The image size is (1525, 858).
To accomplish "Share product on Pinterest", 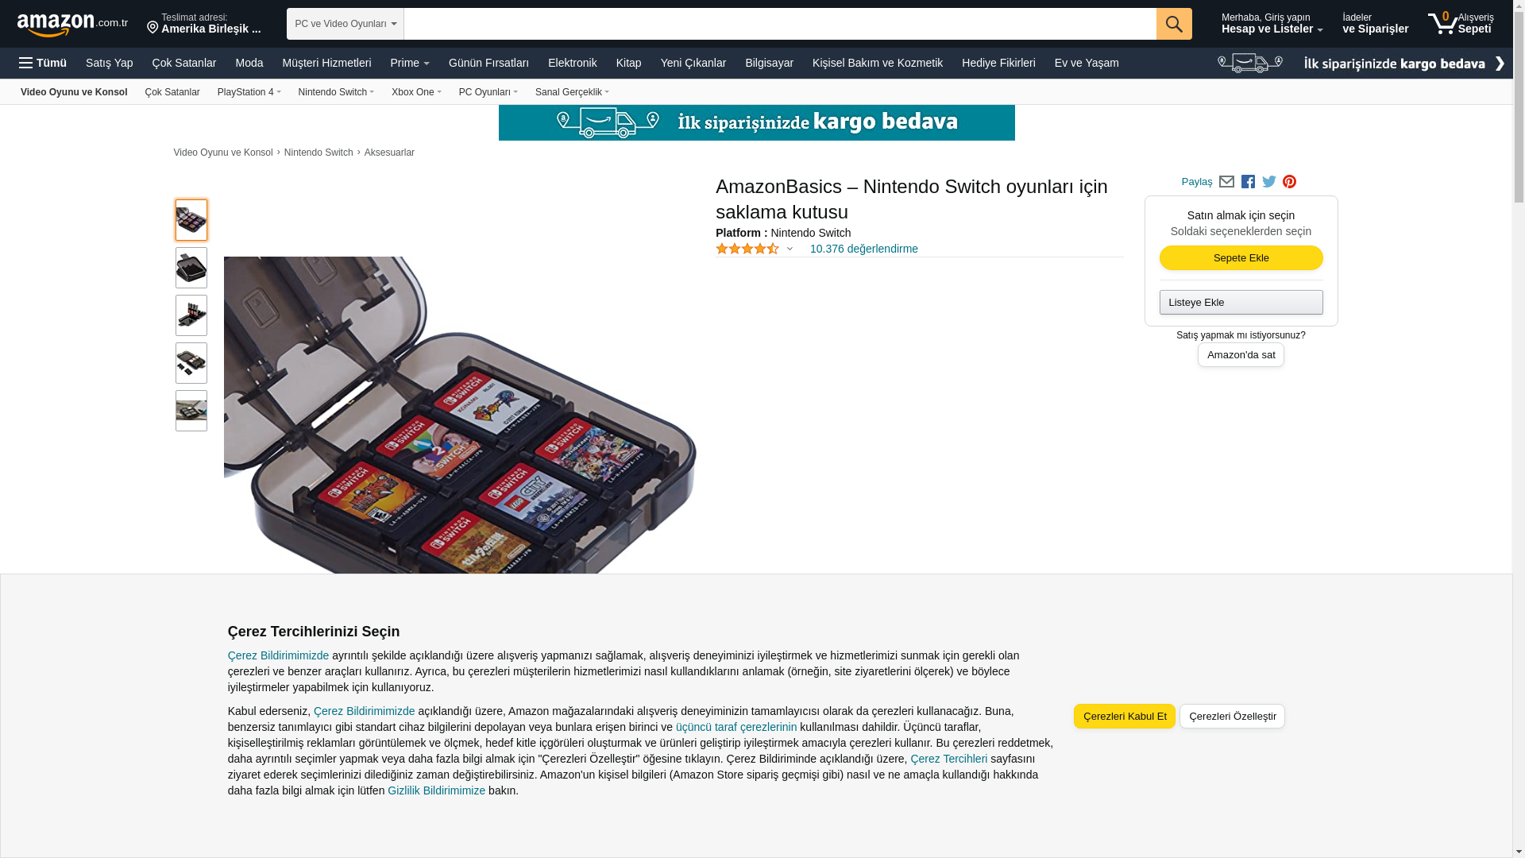I will (1289, 182).
